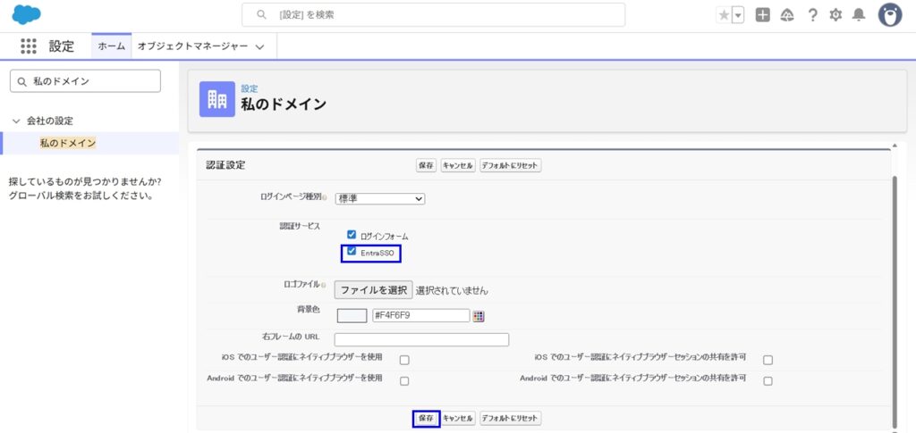Enable native browser for iOS authentication
This screenshot has width=916, height=433.
[x=404, y=360]
